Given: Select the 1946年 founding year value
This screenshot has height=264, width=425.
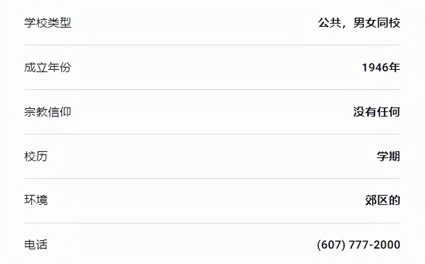Looking at the screenshot, I should pyautogui.click(x=381, y=68).
